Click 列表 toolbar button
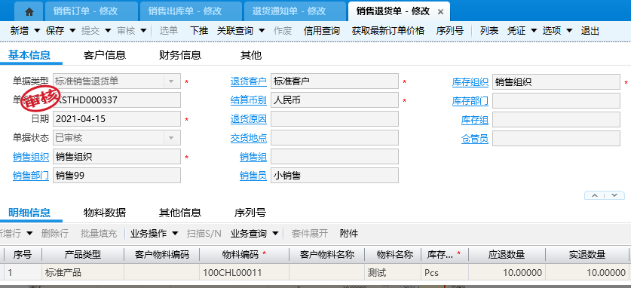The height and width of the screenshot is (288, 631). click(x=489, y=31)
